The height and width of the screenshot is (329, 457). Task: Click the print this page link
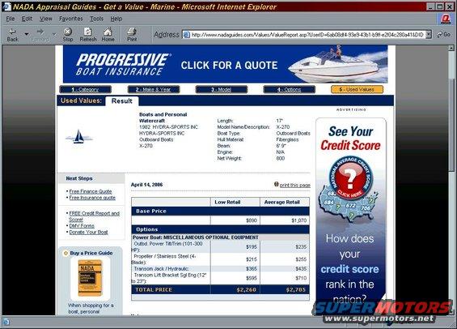[295, 185]
